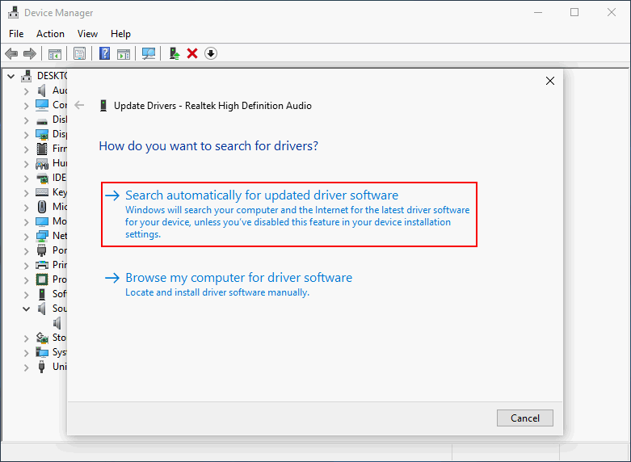Select the Print queues printer icon
The image size is (631, 462).
(x=42, y=265)
